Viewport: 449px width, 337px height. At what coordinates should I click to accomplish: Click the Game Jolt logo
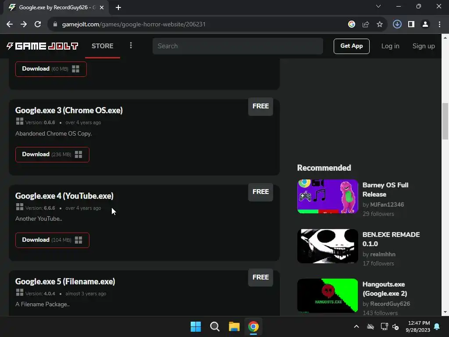[43, 46]
